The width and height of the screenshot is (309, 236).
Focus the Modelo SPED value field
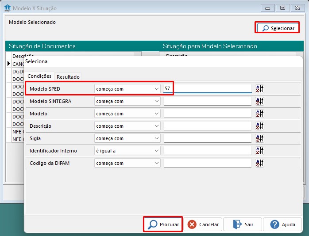[208, 89]
